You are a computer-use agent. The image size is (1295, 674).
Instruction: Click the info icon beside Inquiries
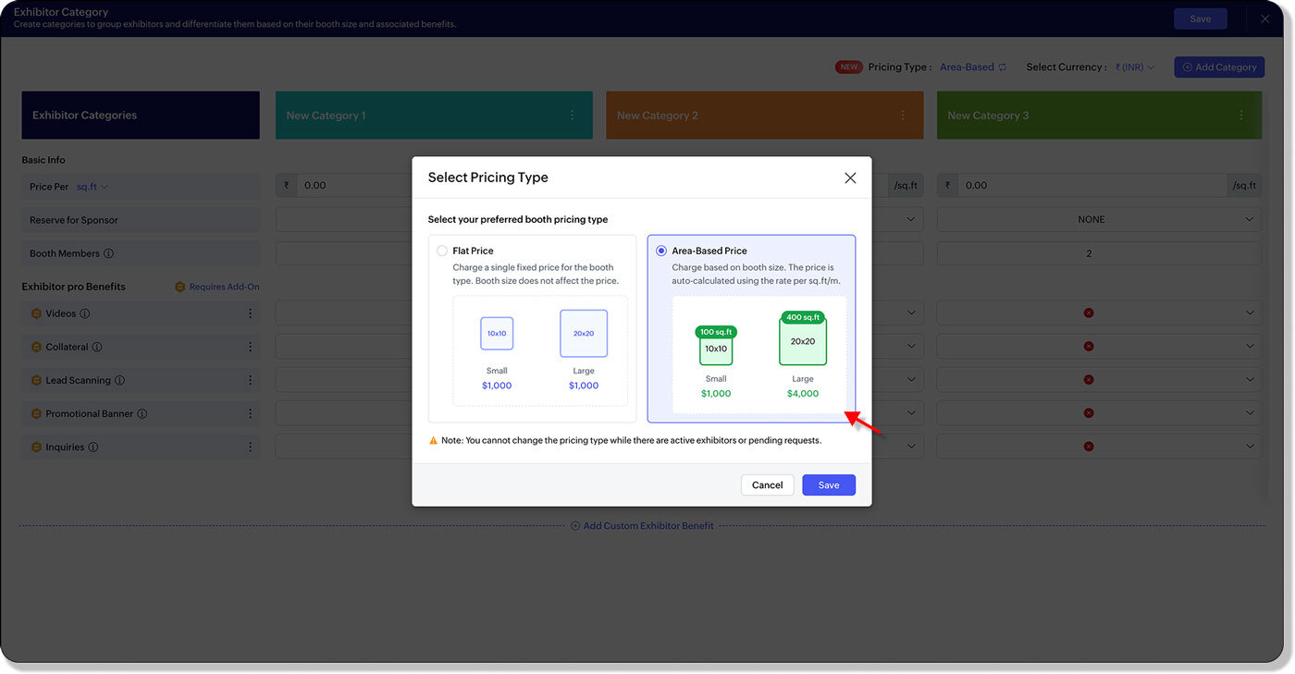point(93,447)
